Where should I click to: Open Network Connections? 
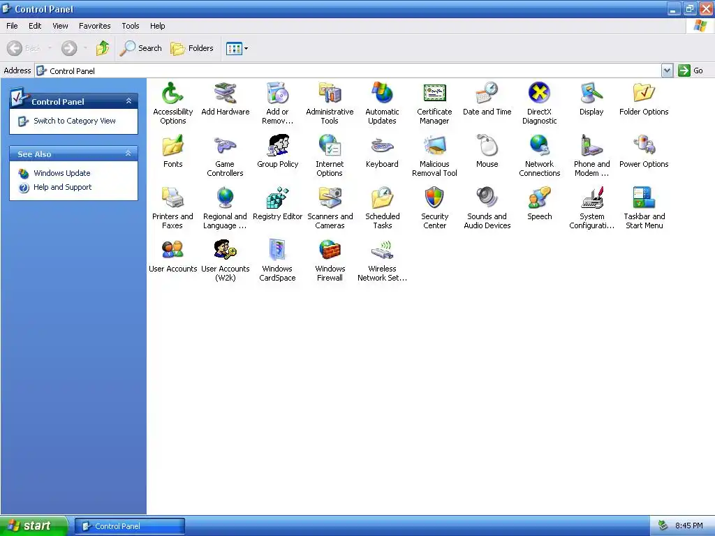click(540, 156)
